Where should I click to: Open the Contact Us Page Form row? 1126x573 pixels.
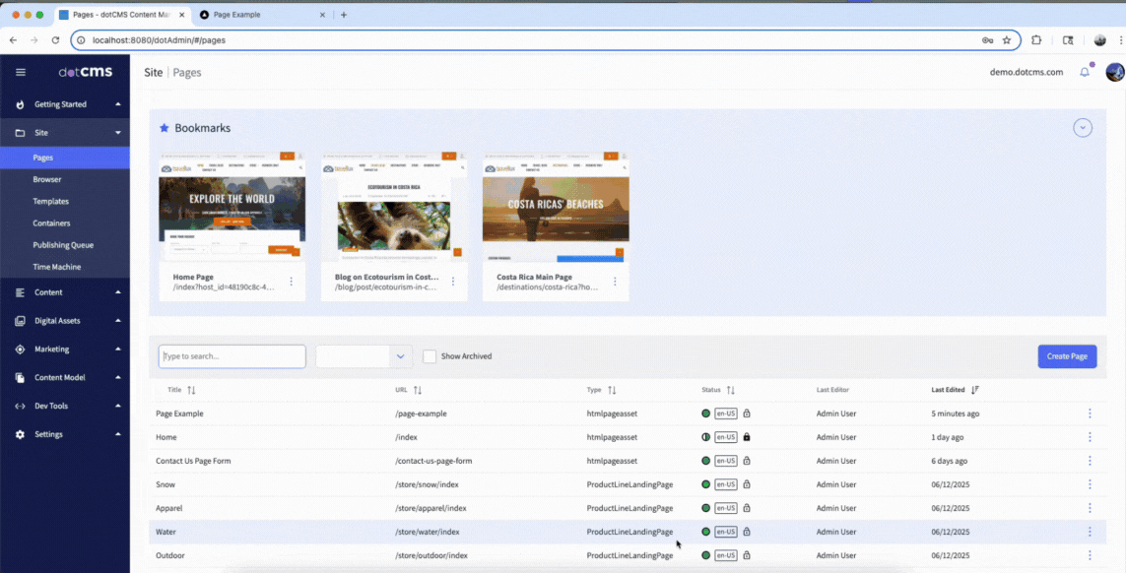coord(193,461)
